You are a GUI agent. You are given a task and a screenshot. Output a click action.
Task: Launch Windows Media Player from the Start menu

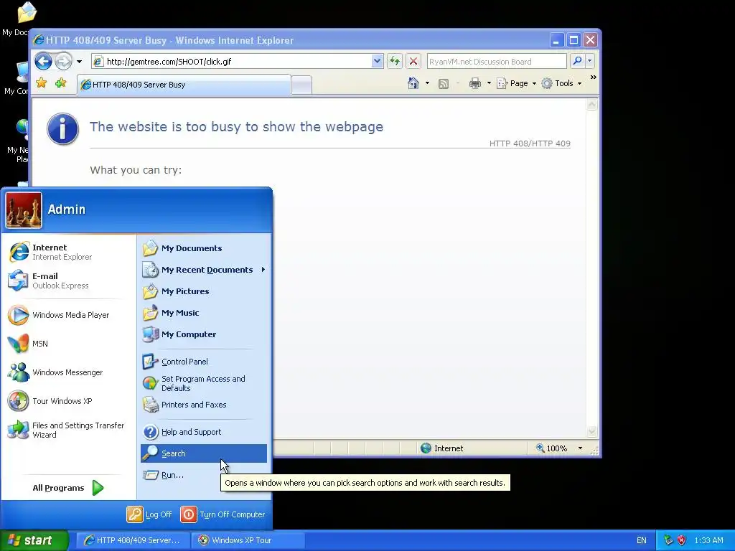tap(68, 315)
